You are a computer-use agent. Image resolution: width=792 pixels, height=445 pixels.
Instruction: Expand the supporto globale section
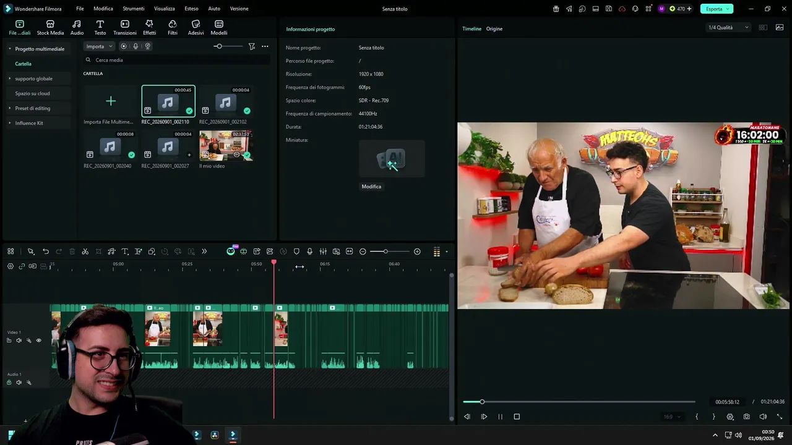(10, 78)
